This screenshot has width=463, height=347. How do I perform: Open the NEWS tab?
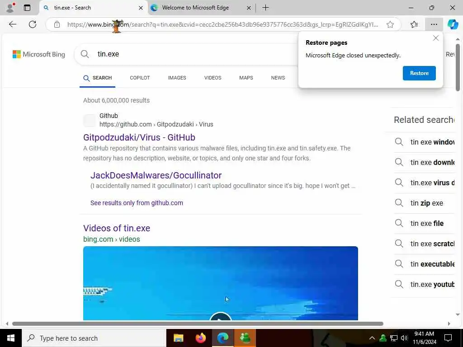point(278,78)
